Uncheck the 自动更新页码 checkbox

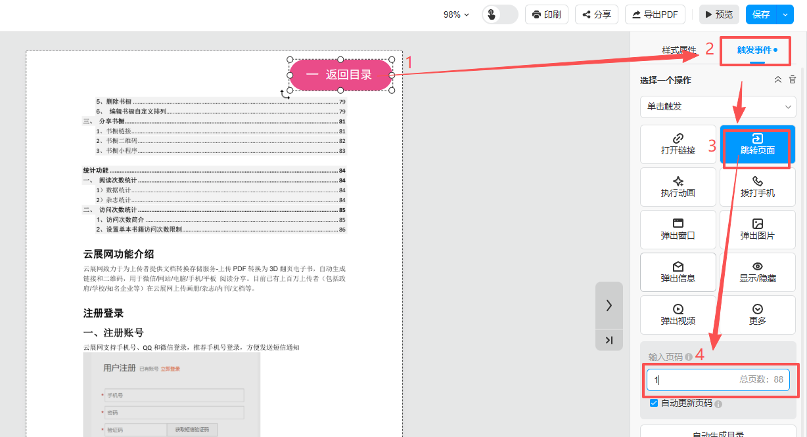[653, 403]
